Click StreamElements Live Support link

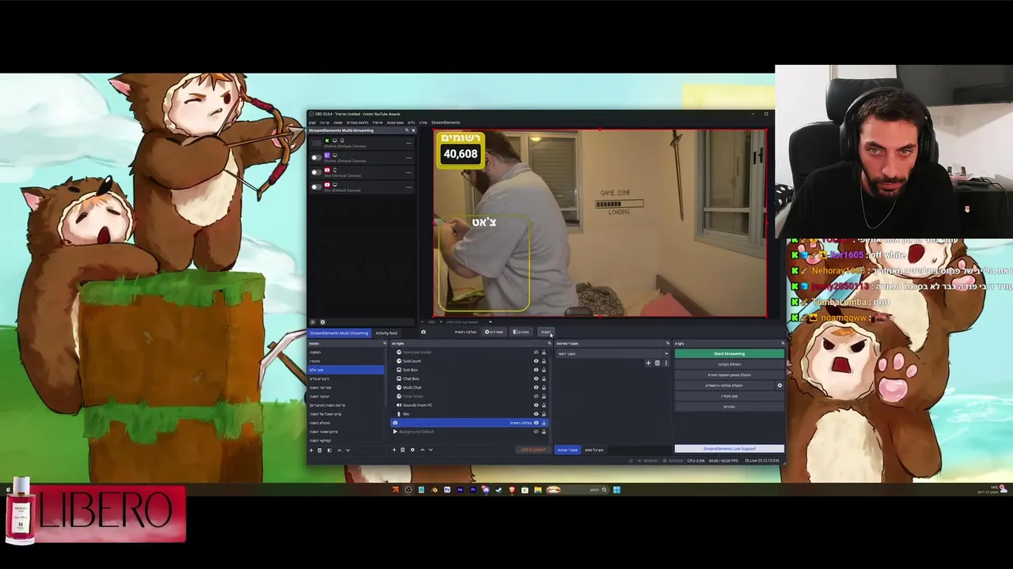729,449
